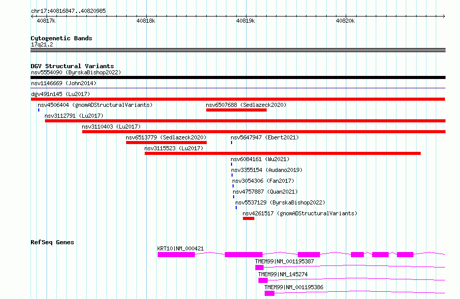Click the blue nsv6084161 marker
This screenshot has height=299, width=460.
(232, 164)
